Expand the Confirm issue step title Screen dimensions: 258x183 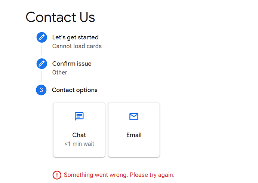click(72, 64)
